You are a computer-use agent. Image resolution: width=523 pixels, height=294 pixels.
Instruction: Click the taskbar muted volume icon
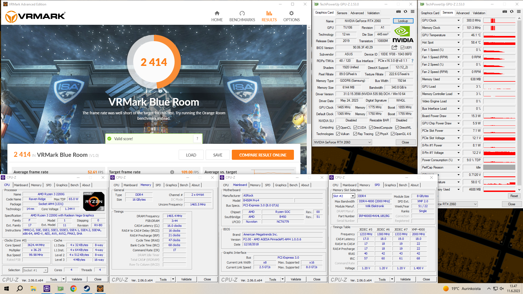coord(502,289)
